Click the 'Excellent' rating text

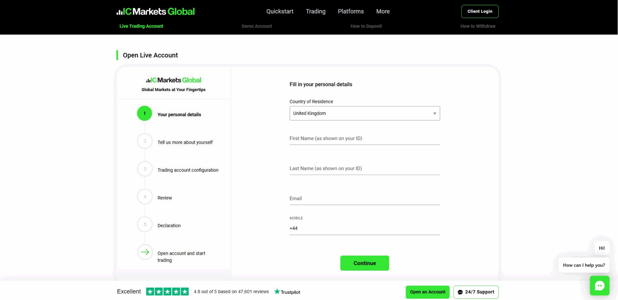(129, 292)
